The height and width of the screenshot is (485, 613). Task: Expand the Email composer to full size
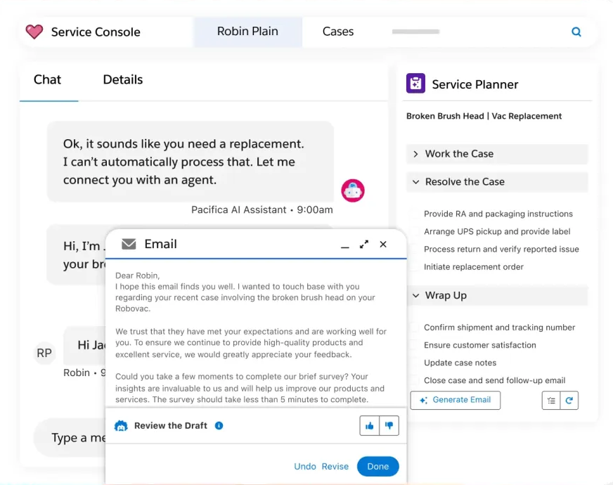pos(364,245)
